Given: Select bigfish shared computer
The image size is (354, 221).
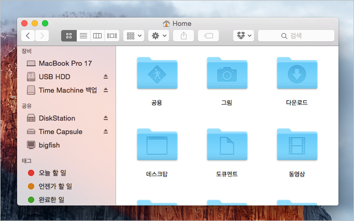Looking at the screenshot, I should (66, 145).
